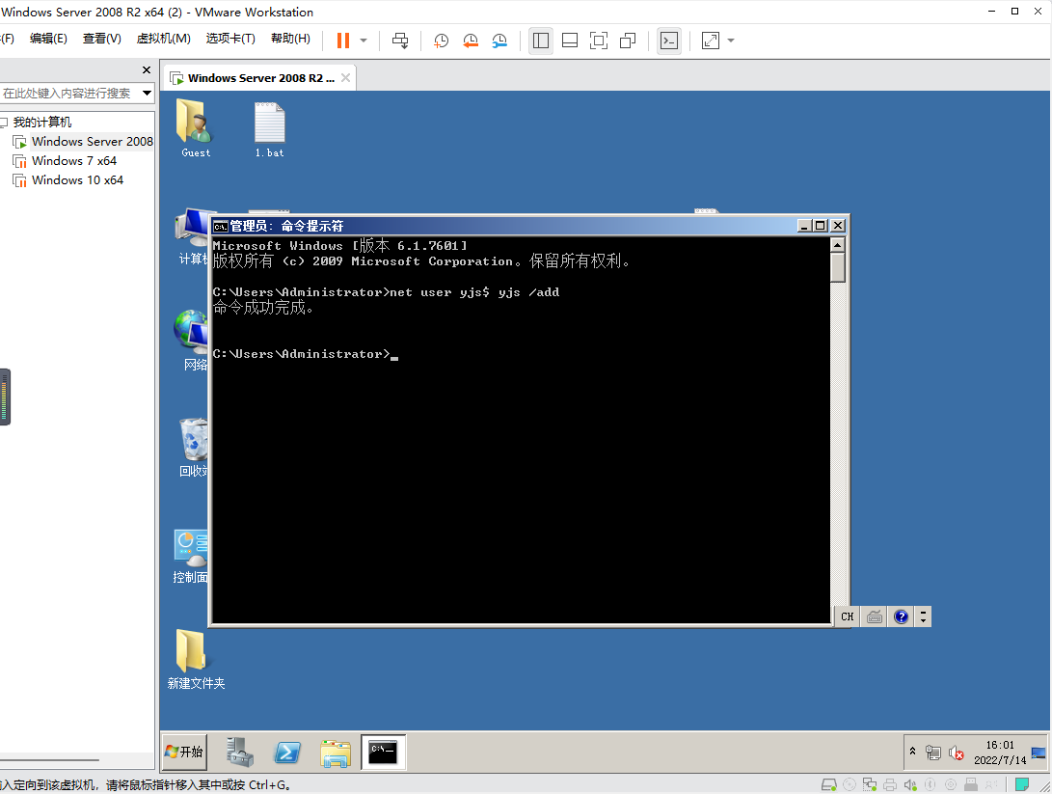Open the language bar options arrow
The image size is (1052, 794).
point(923,616)
